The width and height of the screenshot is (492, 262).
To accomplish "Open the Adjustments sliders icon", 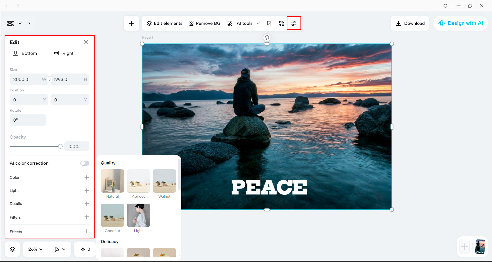I will point(294,23).
